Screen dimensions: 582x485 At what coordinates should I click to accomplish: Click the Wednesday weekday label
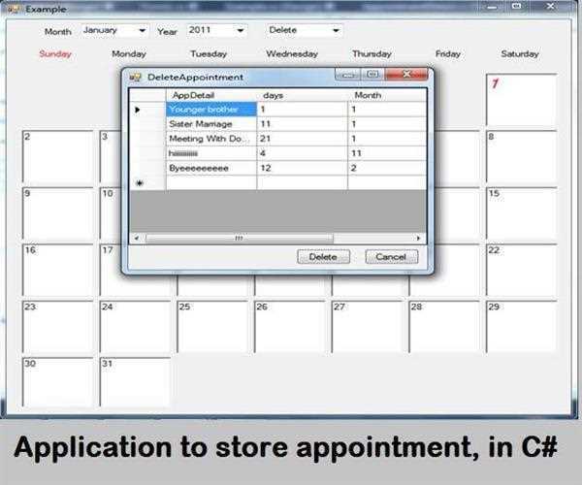[292, 54]
